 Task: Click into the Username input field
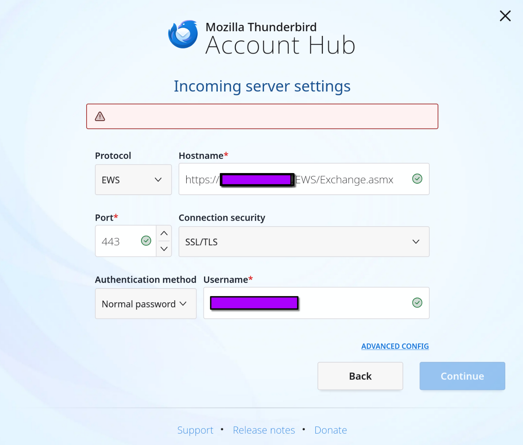coord(316,303)
